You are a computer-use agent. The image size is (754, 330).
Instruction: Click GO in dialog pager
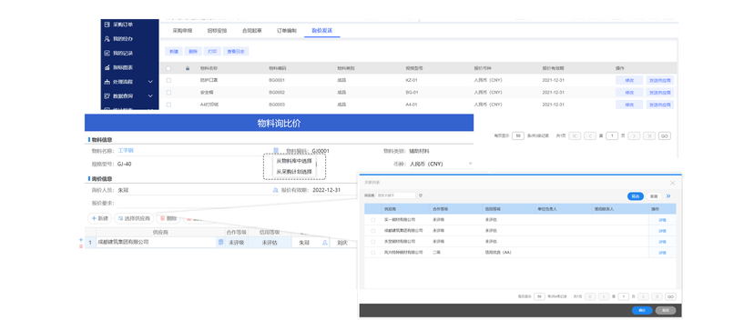[x=670, y=296]
